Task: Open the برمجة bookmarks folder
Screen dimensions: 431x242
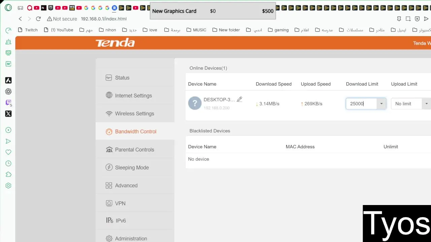Action: [x=172, y=30]
